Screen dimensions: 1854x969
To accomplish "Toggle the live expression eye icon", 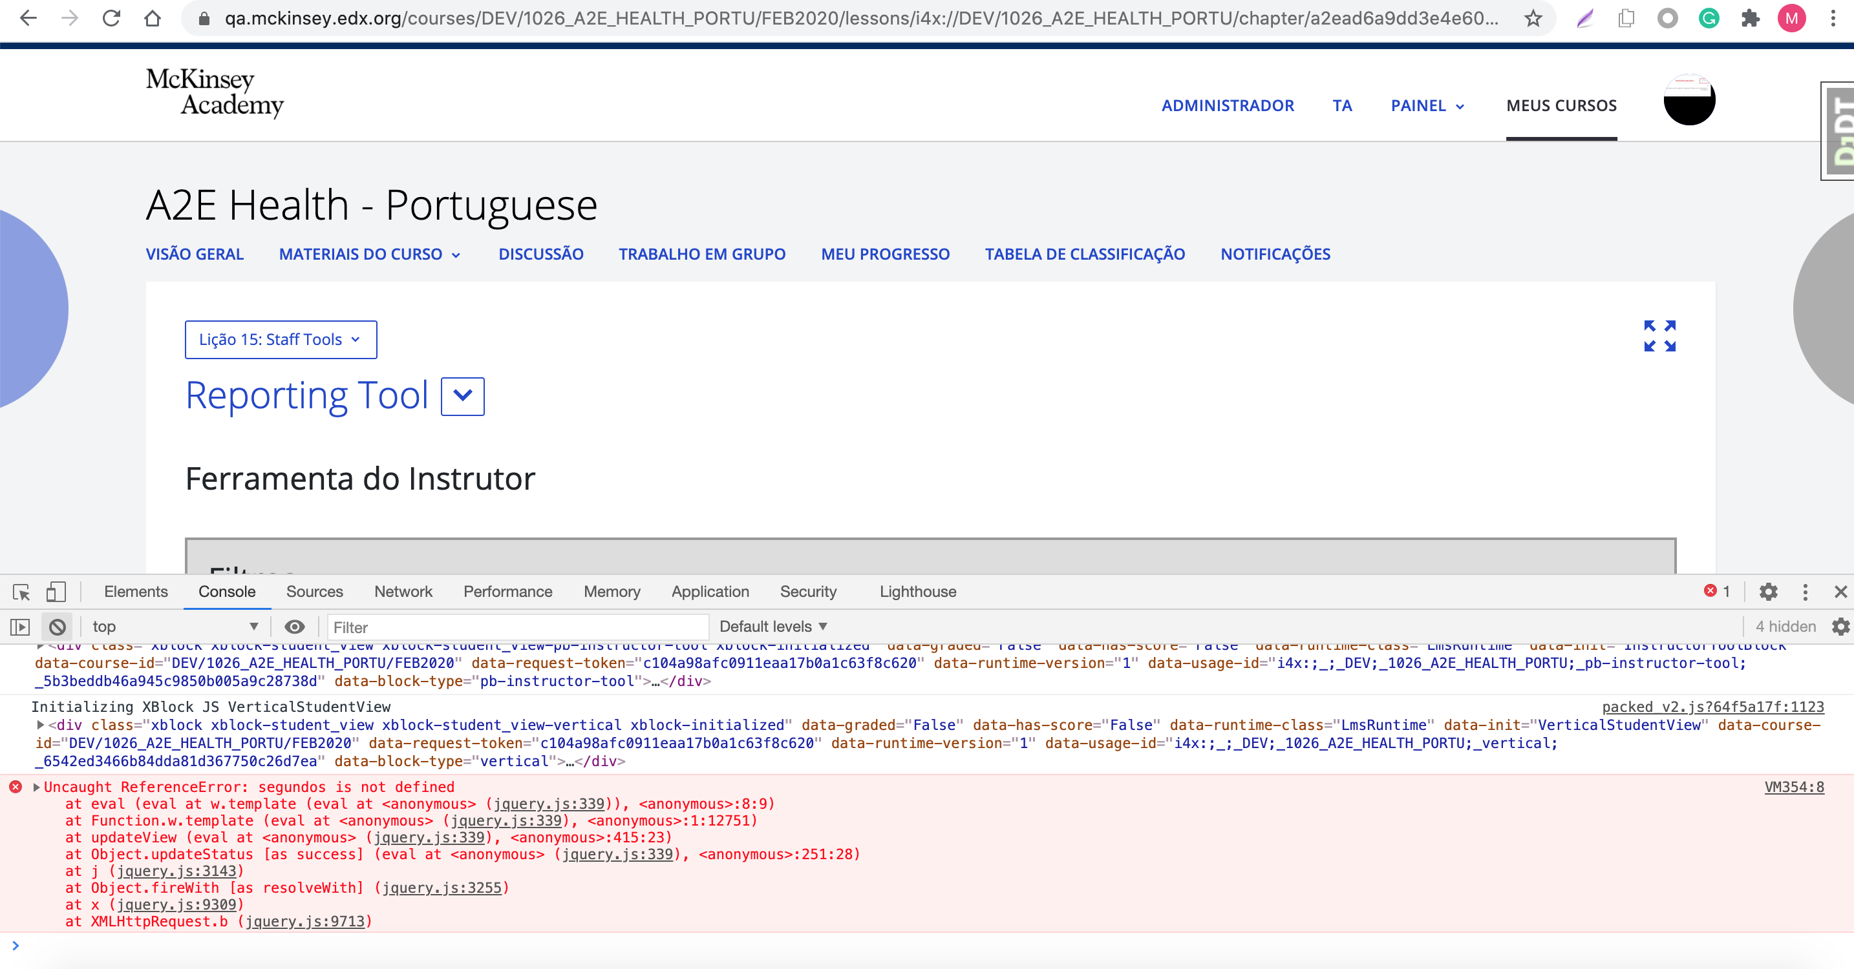I will [294, 627].
